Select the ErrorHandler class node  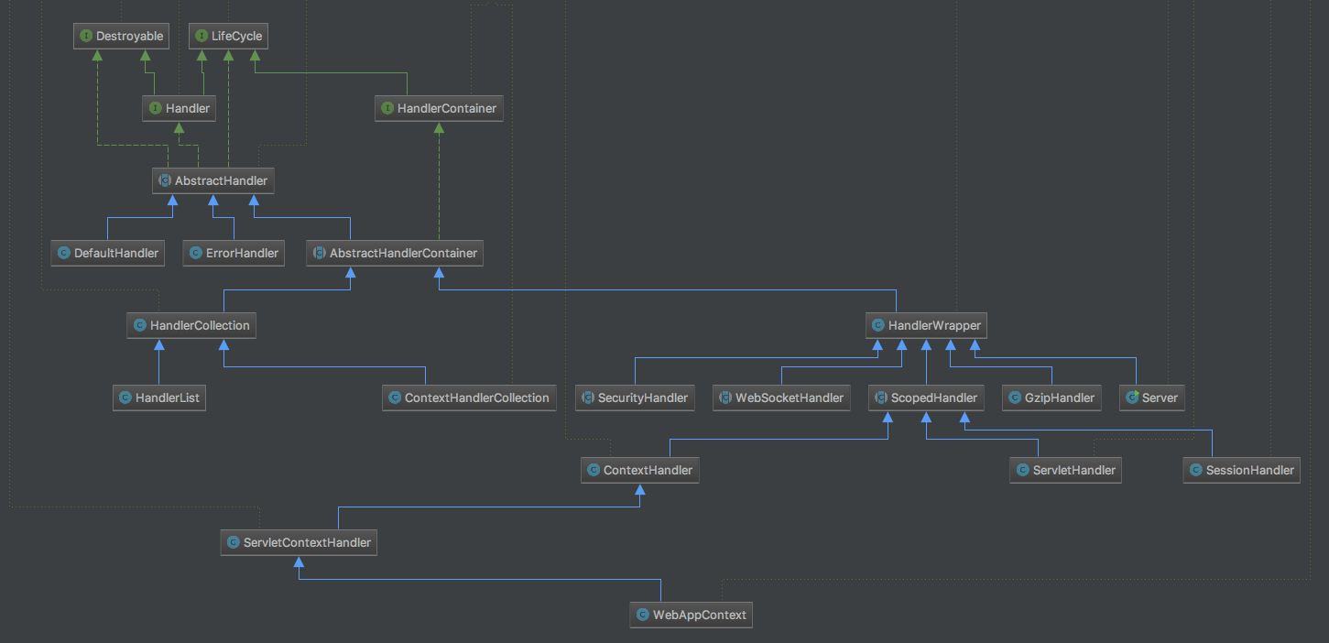pos(234,254)
